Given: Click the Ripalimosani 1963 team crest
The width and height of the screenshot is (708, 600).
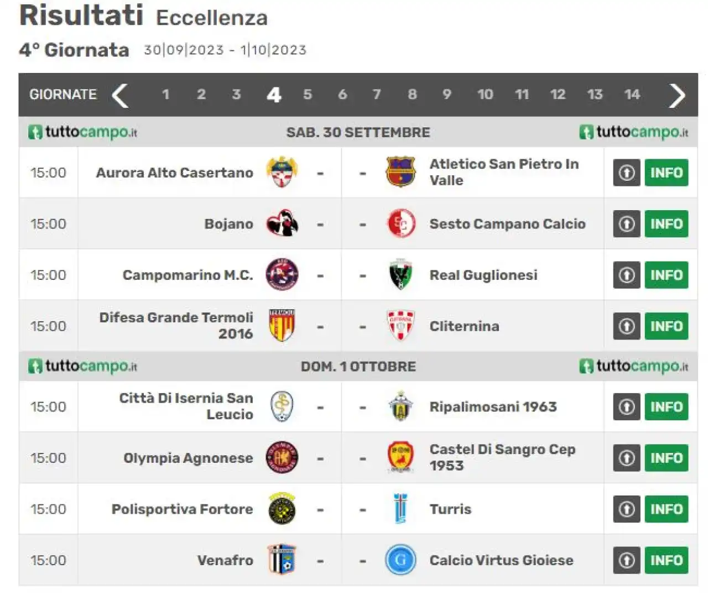Looking at the screenshot, I should click(x=400, y=406).
